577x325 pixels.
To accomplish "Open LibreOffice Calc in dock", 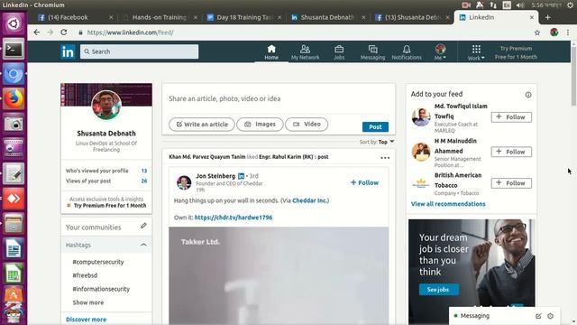I will pos(14,274).
